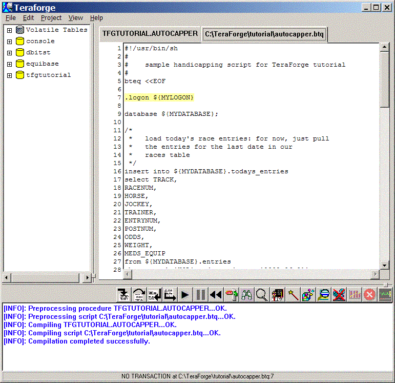This screenshot has height=383, width=395.
Task: Click the editor vertical scrollbar thumb
Action: click(x=384, y=79)
